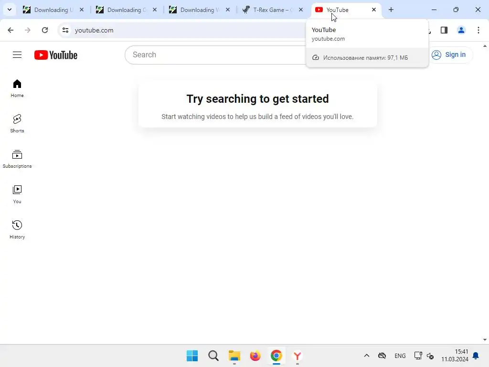This screenshot has height=367, width=489.
Task: Open the Chrome profile icon
Action: (x=461, y=30)
